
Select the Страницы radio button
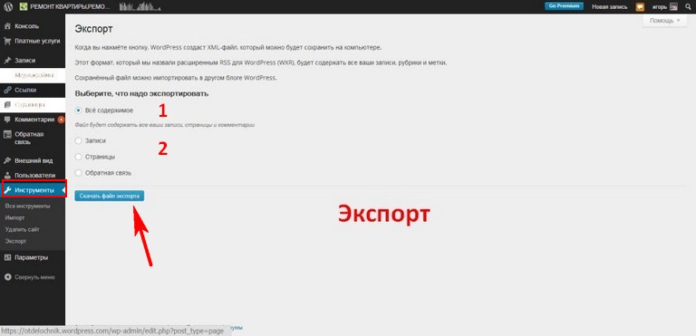79,157
